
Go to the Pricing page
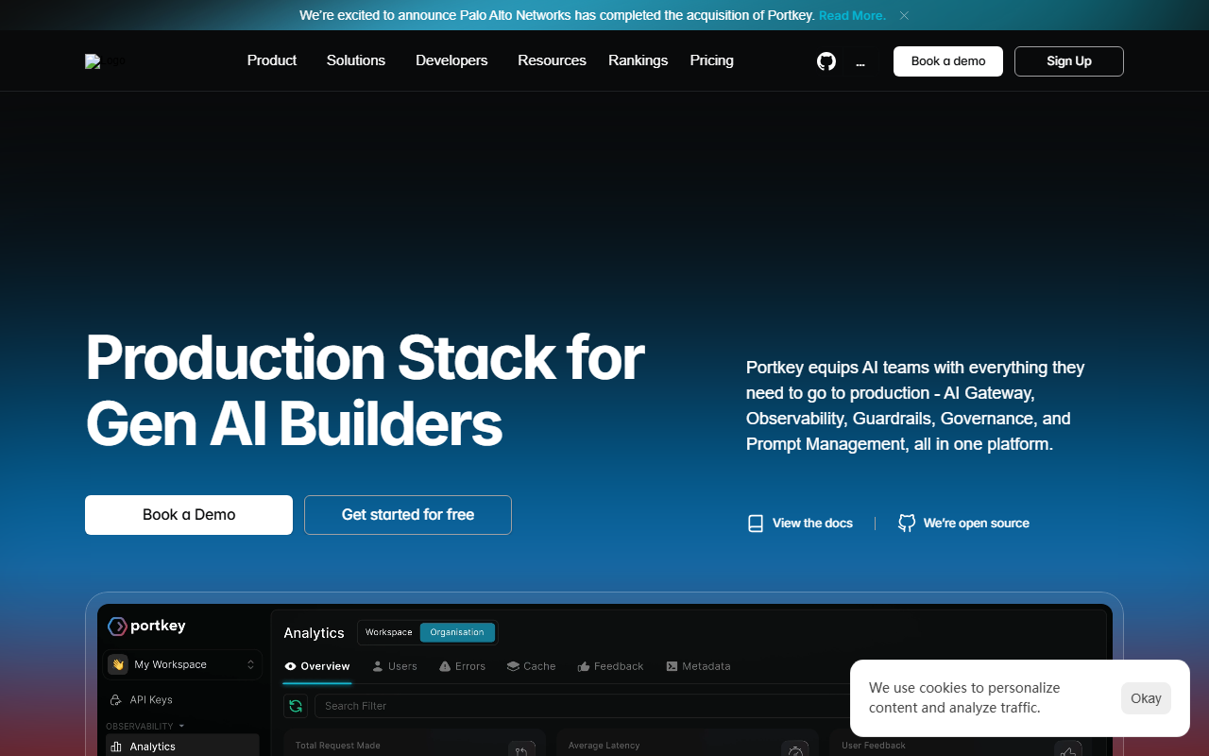711,60
